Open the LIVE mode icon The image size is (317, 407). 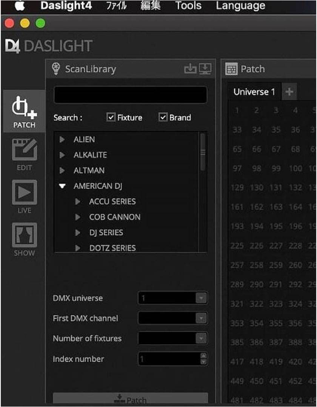24,196
